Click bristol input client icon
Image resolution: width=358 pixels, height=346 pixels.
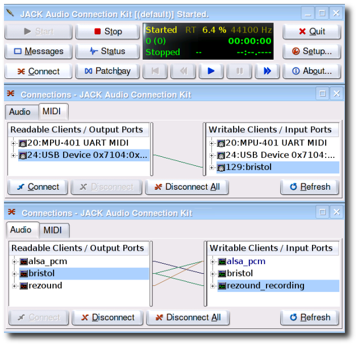[222, 274]
